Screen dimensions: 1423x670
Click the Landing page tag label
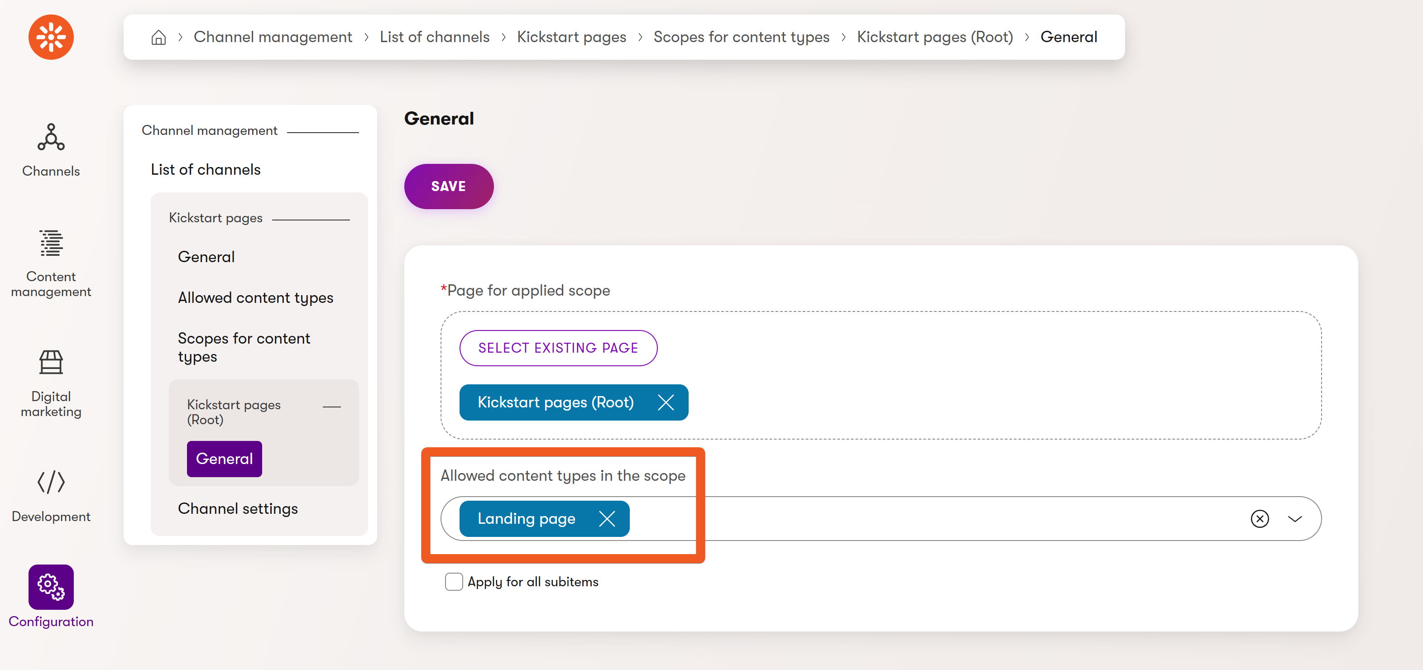[527, 519]
